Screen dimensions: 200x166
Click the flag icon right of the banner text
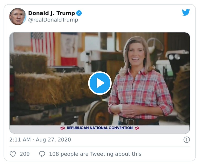tap(137, 128)
